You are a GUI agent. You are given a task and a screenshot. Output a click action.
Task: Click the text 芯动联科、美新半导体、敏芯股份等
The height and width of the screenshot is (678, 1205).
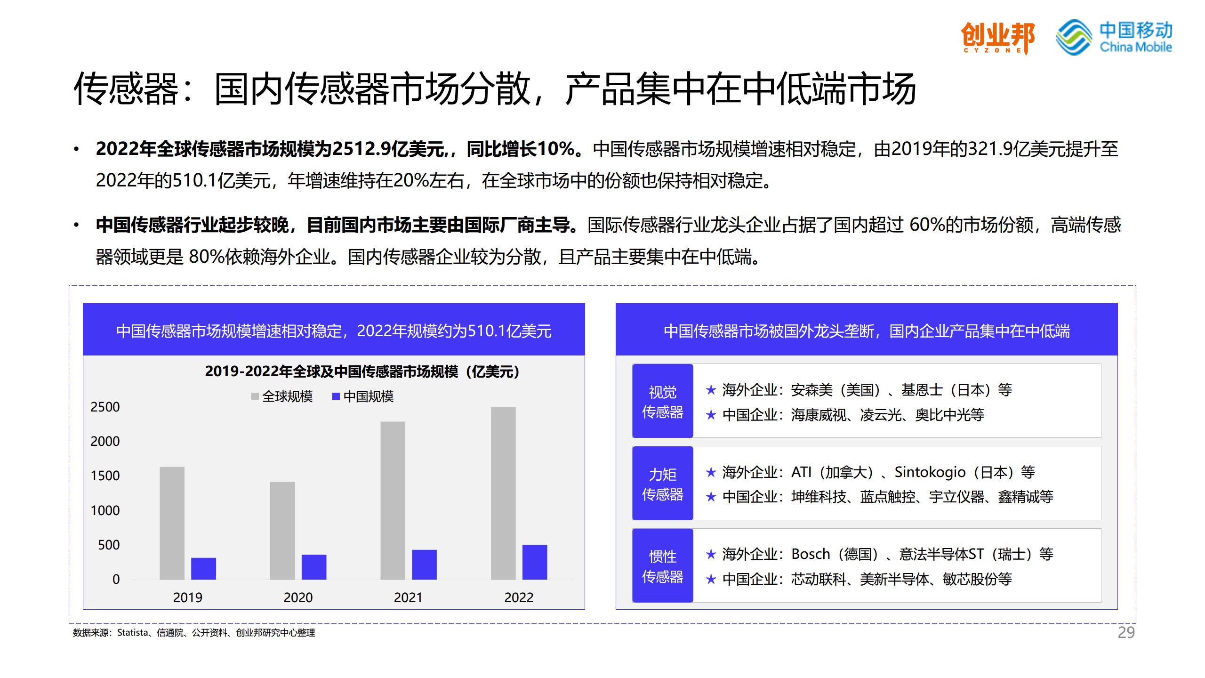point(901,579)
